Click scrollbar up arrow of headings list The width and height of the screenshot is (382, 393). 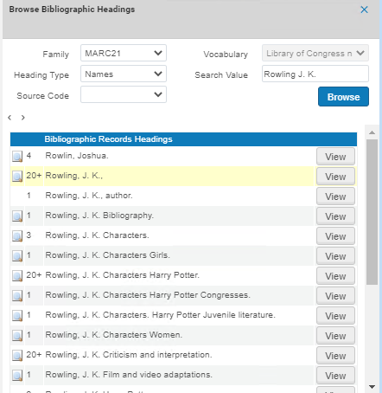(372, 132)
